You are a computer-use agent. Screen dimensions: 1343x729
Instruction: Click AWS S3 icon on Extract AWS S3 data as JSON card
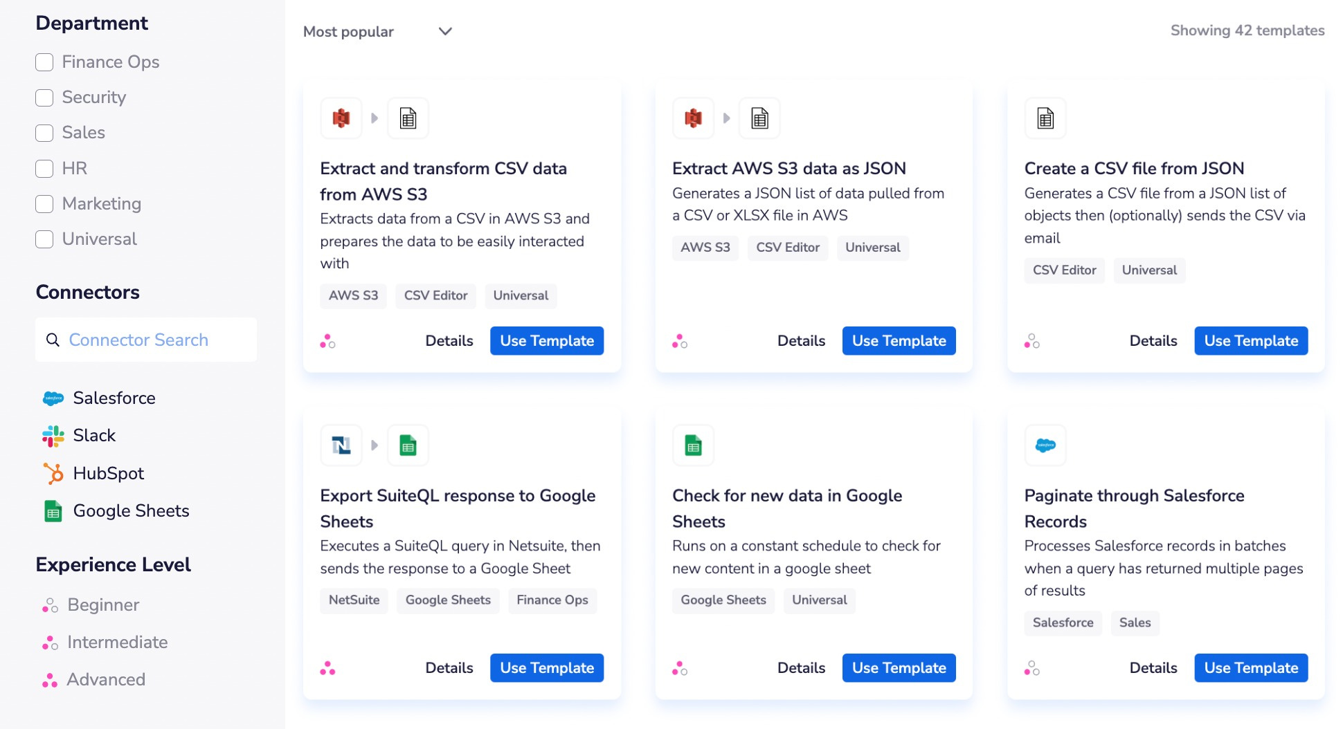pyautogui.click(x=693, y=118)
